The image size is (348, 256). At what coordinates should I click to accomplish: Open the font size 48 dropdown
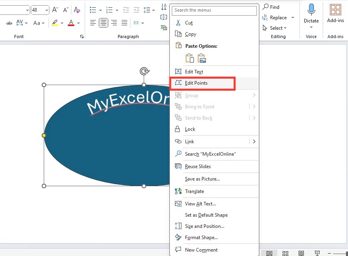coord(40,10)
